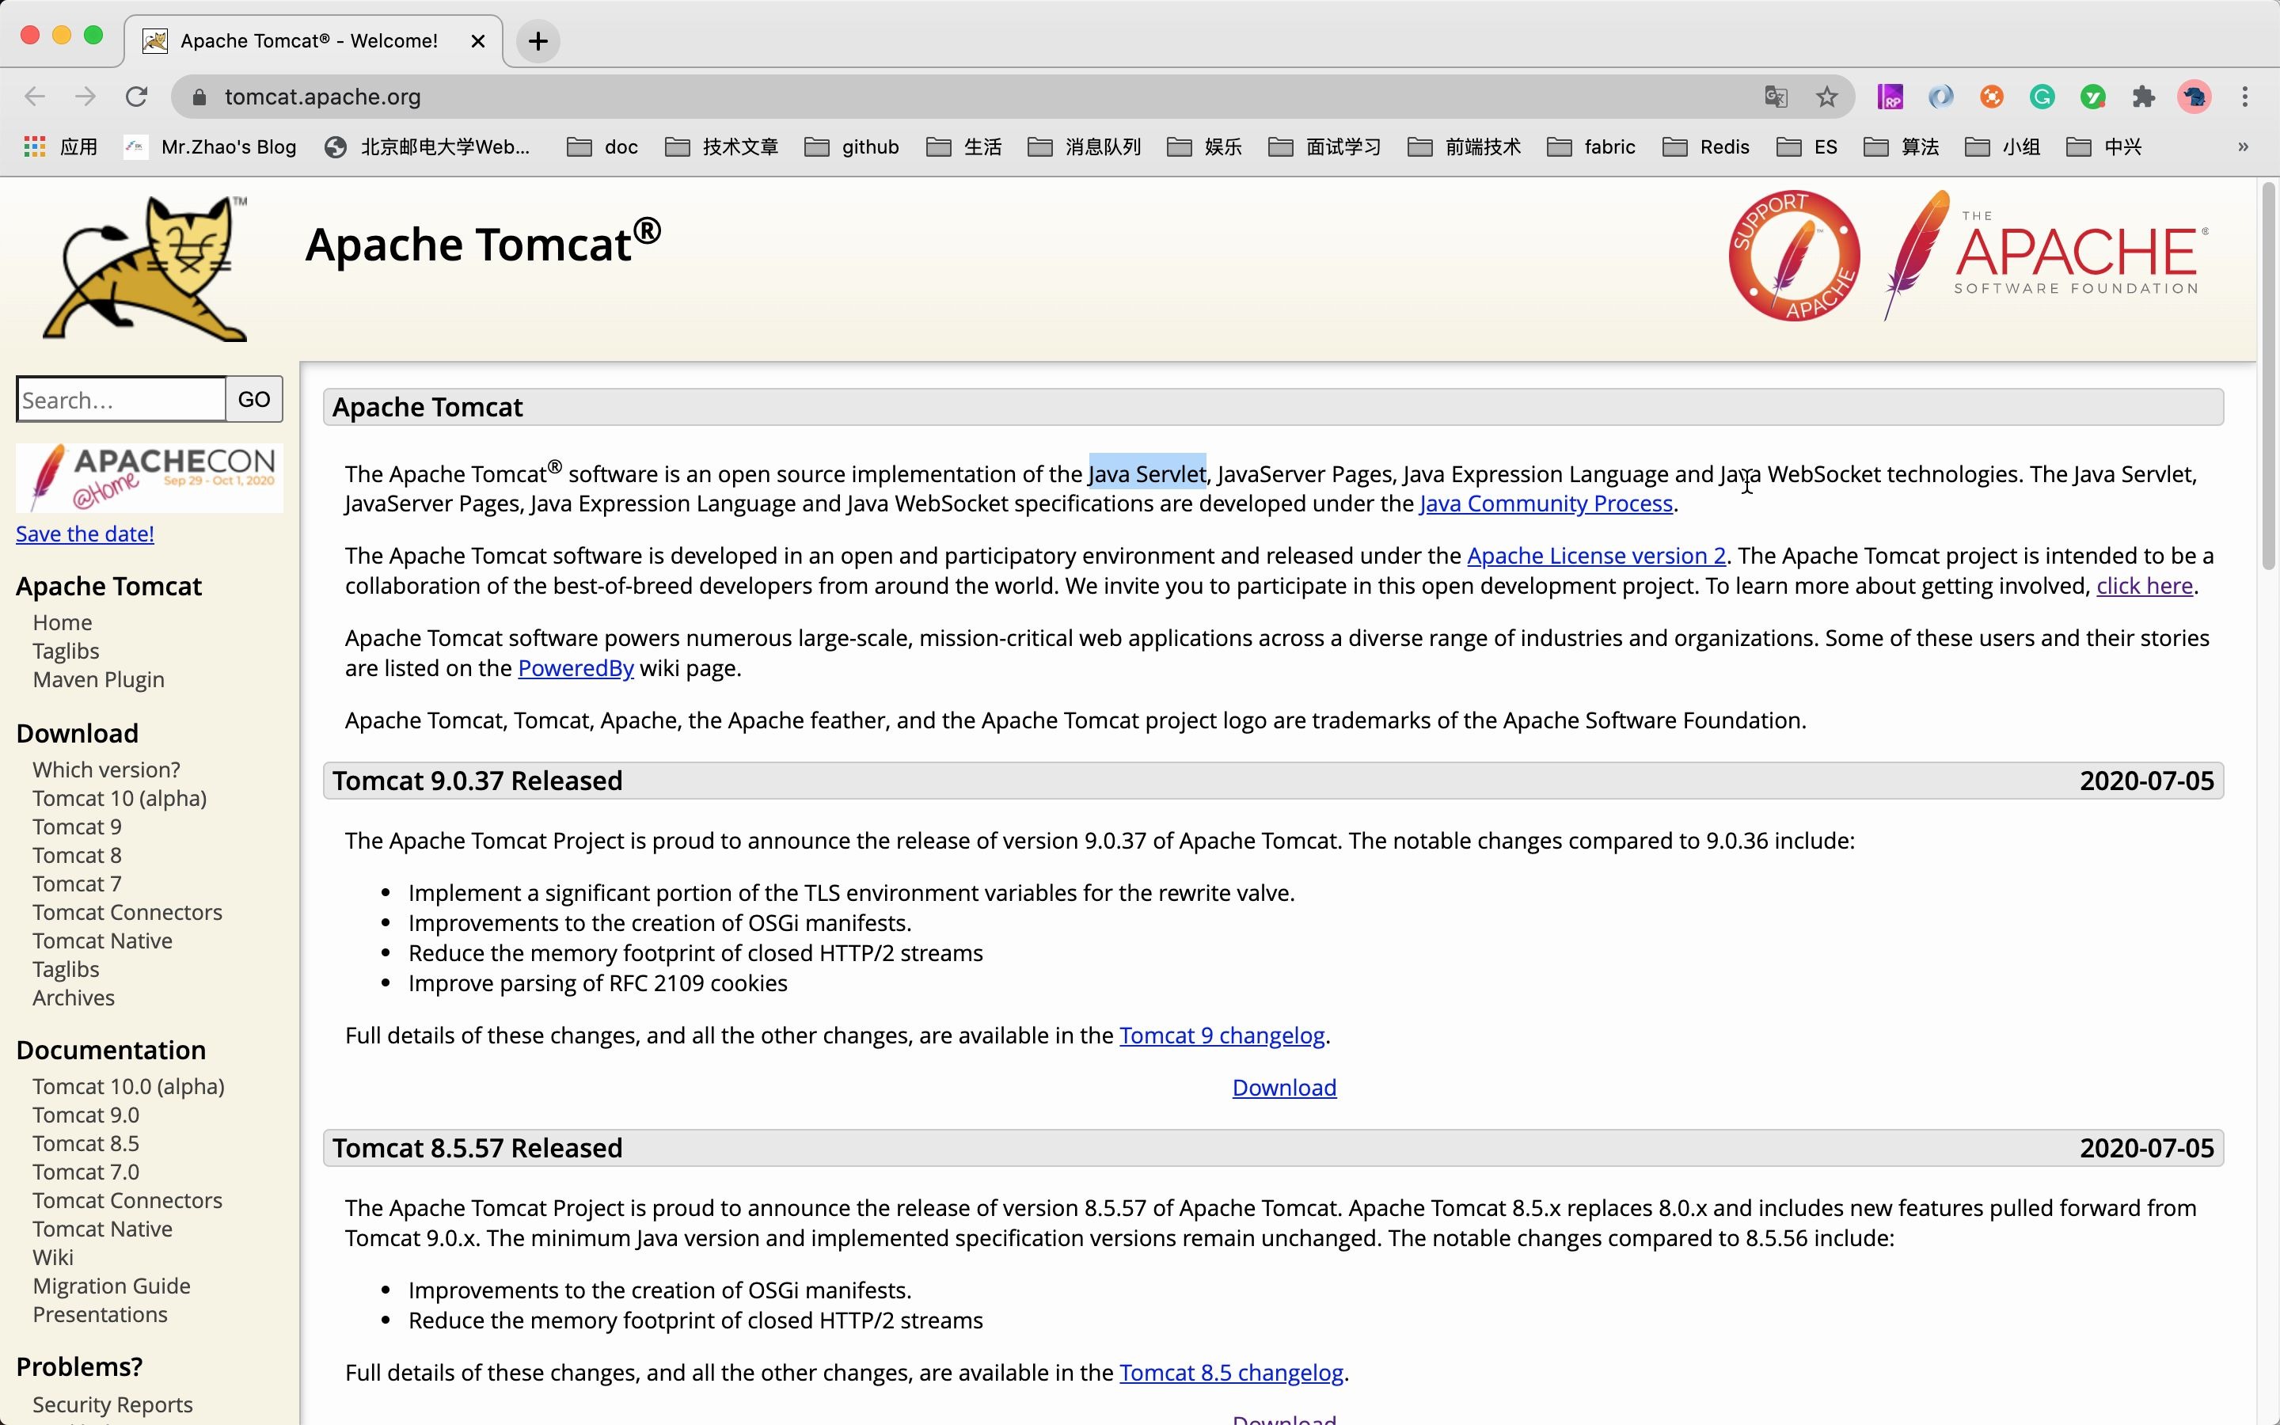This screenshot has width=2280, height=1425.
Task: Open the PoweredBy wiki link
Action: [576, 668]
